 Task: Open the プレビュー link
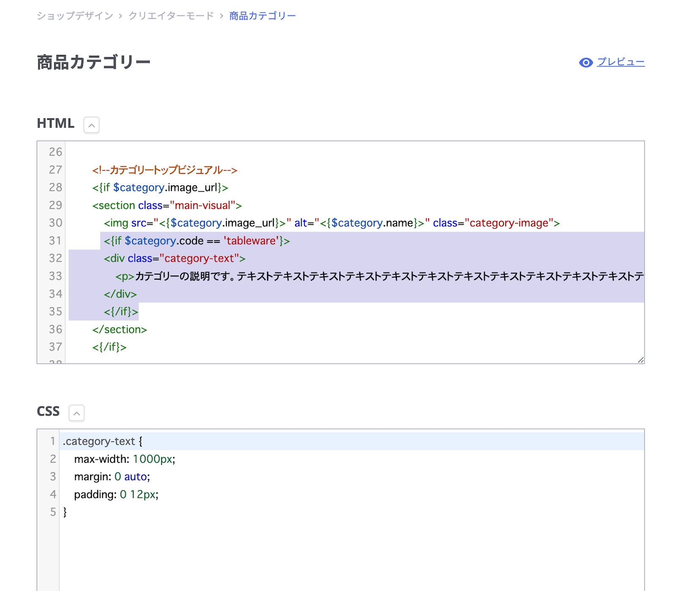(x=620, y=62)
